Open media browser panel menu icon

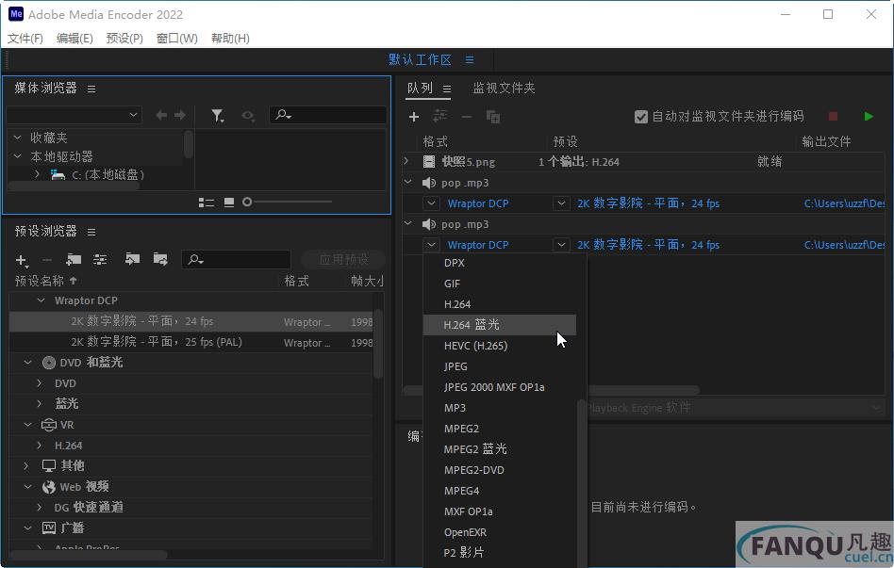coord(91,89)
